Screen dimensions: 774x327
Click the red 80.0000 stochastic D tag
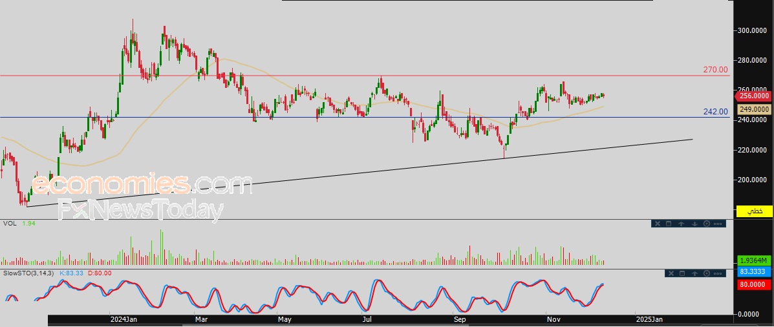click(754, 284)
